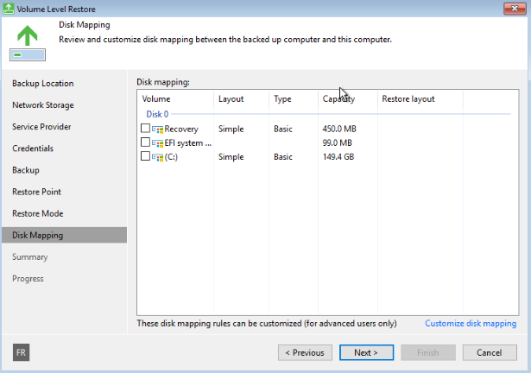531x373 pixels.
Task: Go to the Restore Mode step
Action: coord(38,213)
